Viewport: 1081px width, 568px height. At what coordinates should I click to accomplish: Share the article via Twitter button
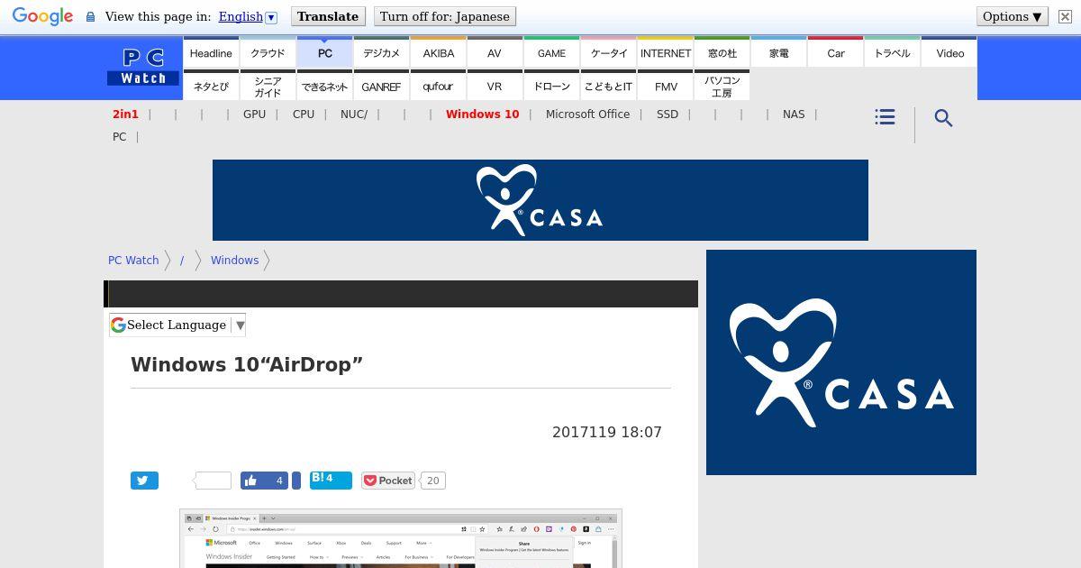[144, 481]
